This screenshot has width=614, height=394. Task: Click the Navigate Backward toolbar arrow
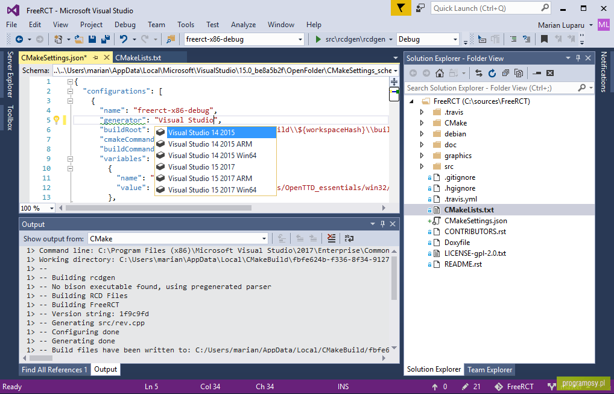click(x=19, y=39)
